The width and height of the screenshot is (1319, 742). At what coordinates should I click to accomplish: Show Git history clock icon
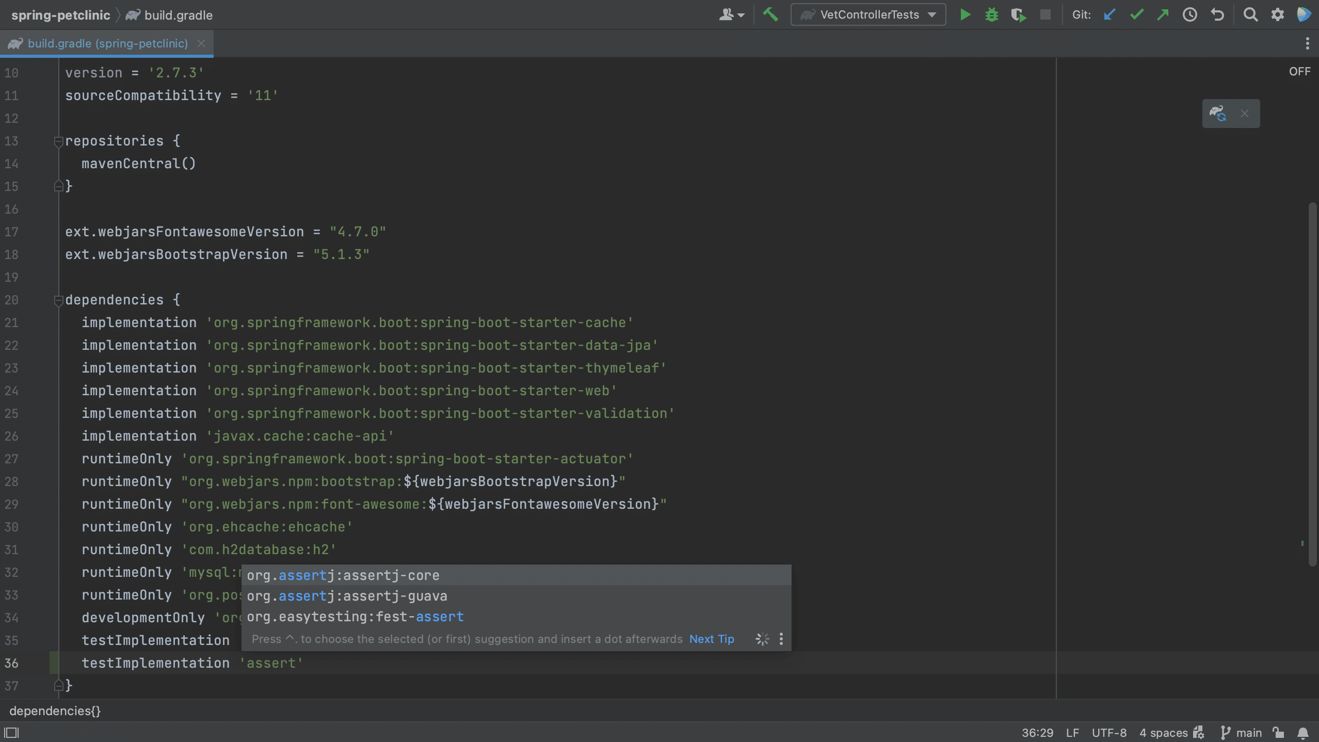coord(1190,14)
